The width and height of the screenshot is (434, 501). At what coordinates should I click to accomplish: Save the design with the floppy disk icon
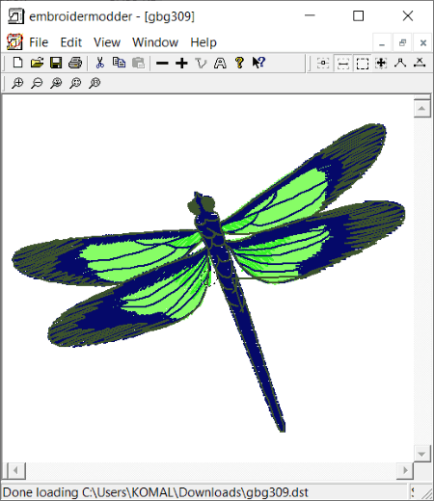[x=56, y=63]
